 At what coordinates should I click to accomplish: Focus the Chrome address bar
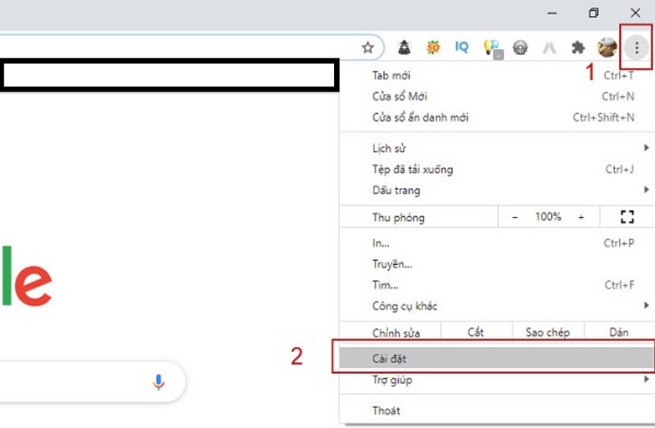point(179,47)
